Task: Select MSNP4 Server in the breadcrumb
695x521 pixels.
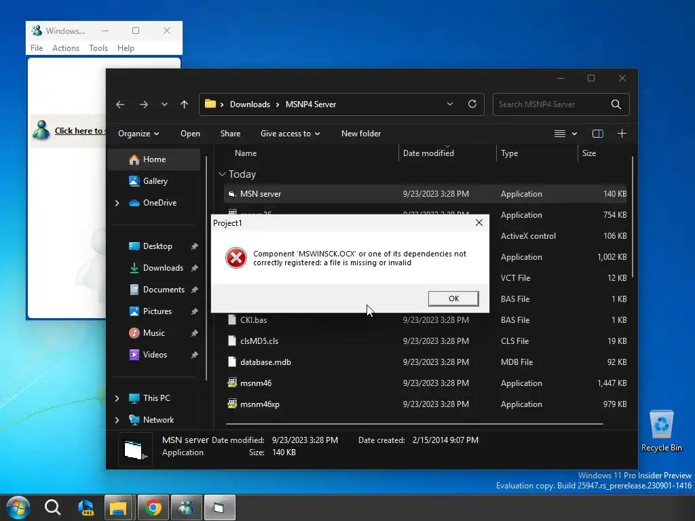Action: pos(311,104)
